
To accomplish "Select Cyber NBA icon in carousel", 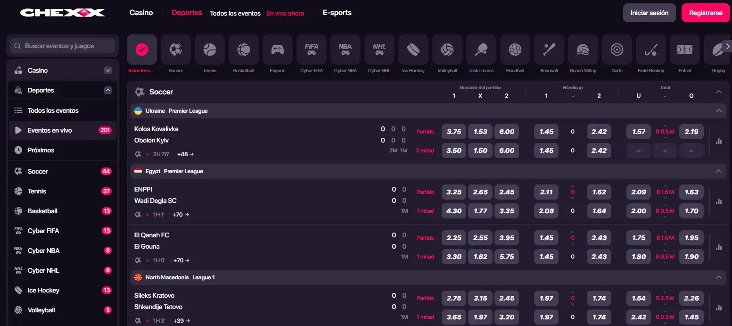I will pyautogui.click(x=345, y=50).
